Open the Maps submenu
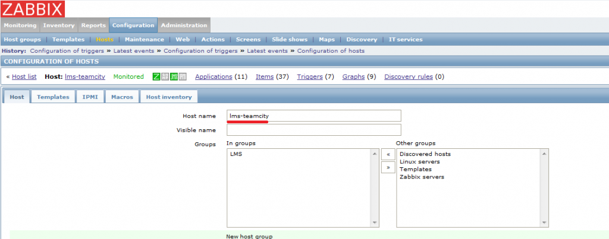This screenshot has width=609, height=239. point(327,40)
